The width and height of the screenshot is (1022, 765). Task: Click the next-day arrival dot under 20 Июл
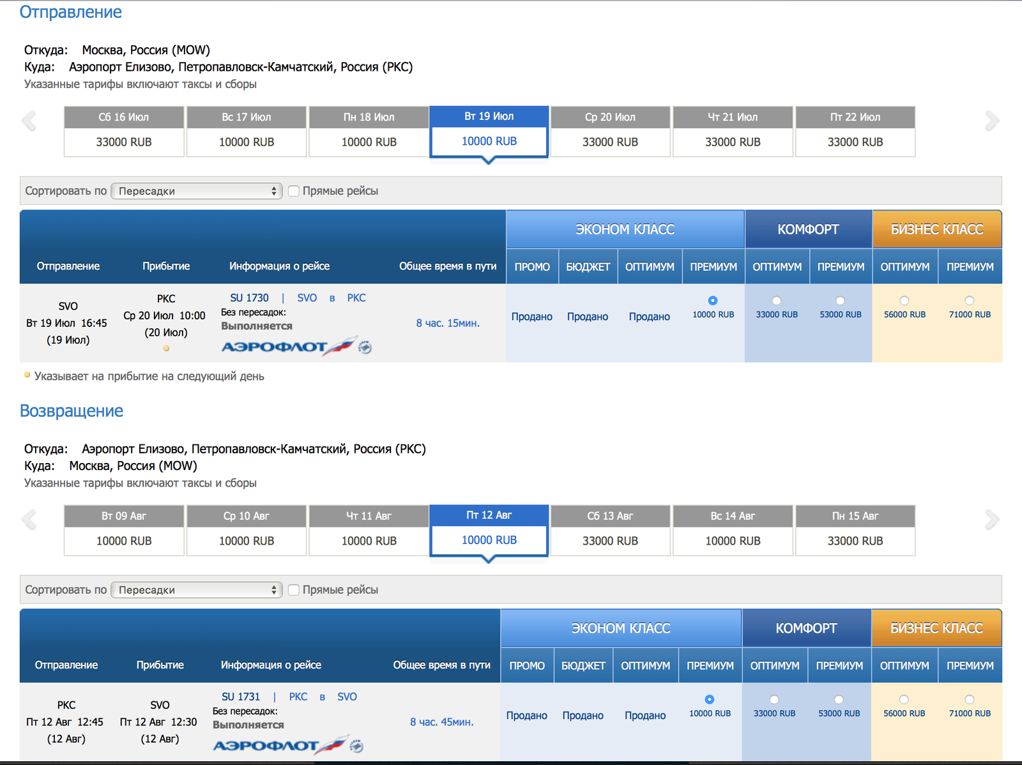click(166, 349)
